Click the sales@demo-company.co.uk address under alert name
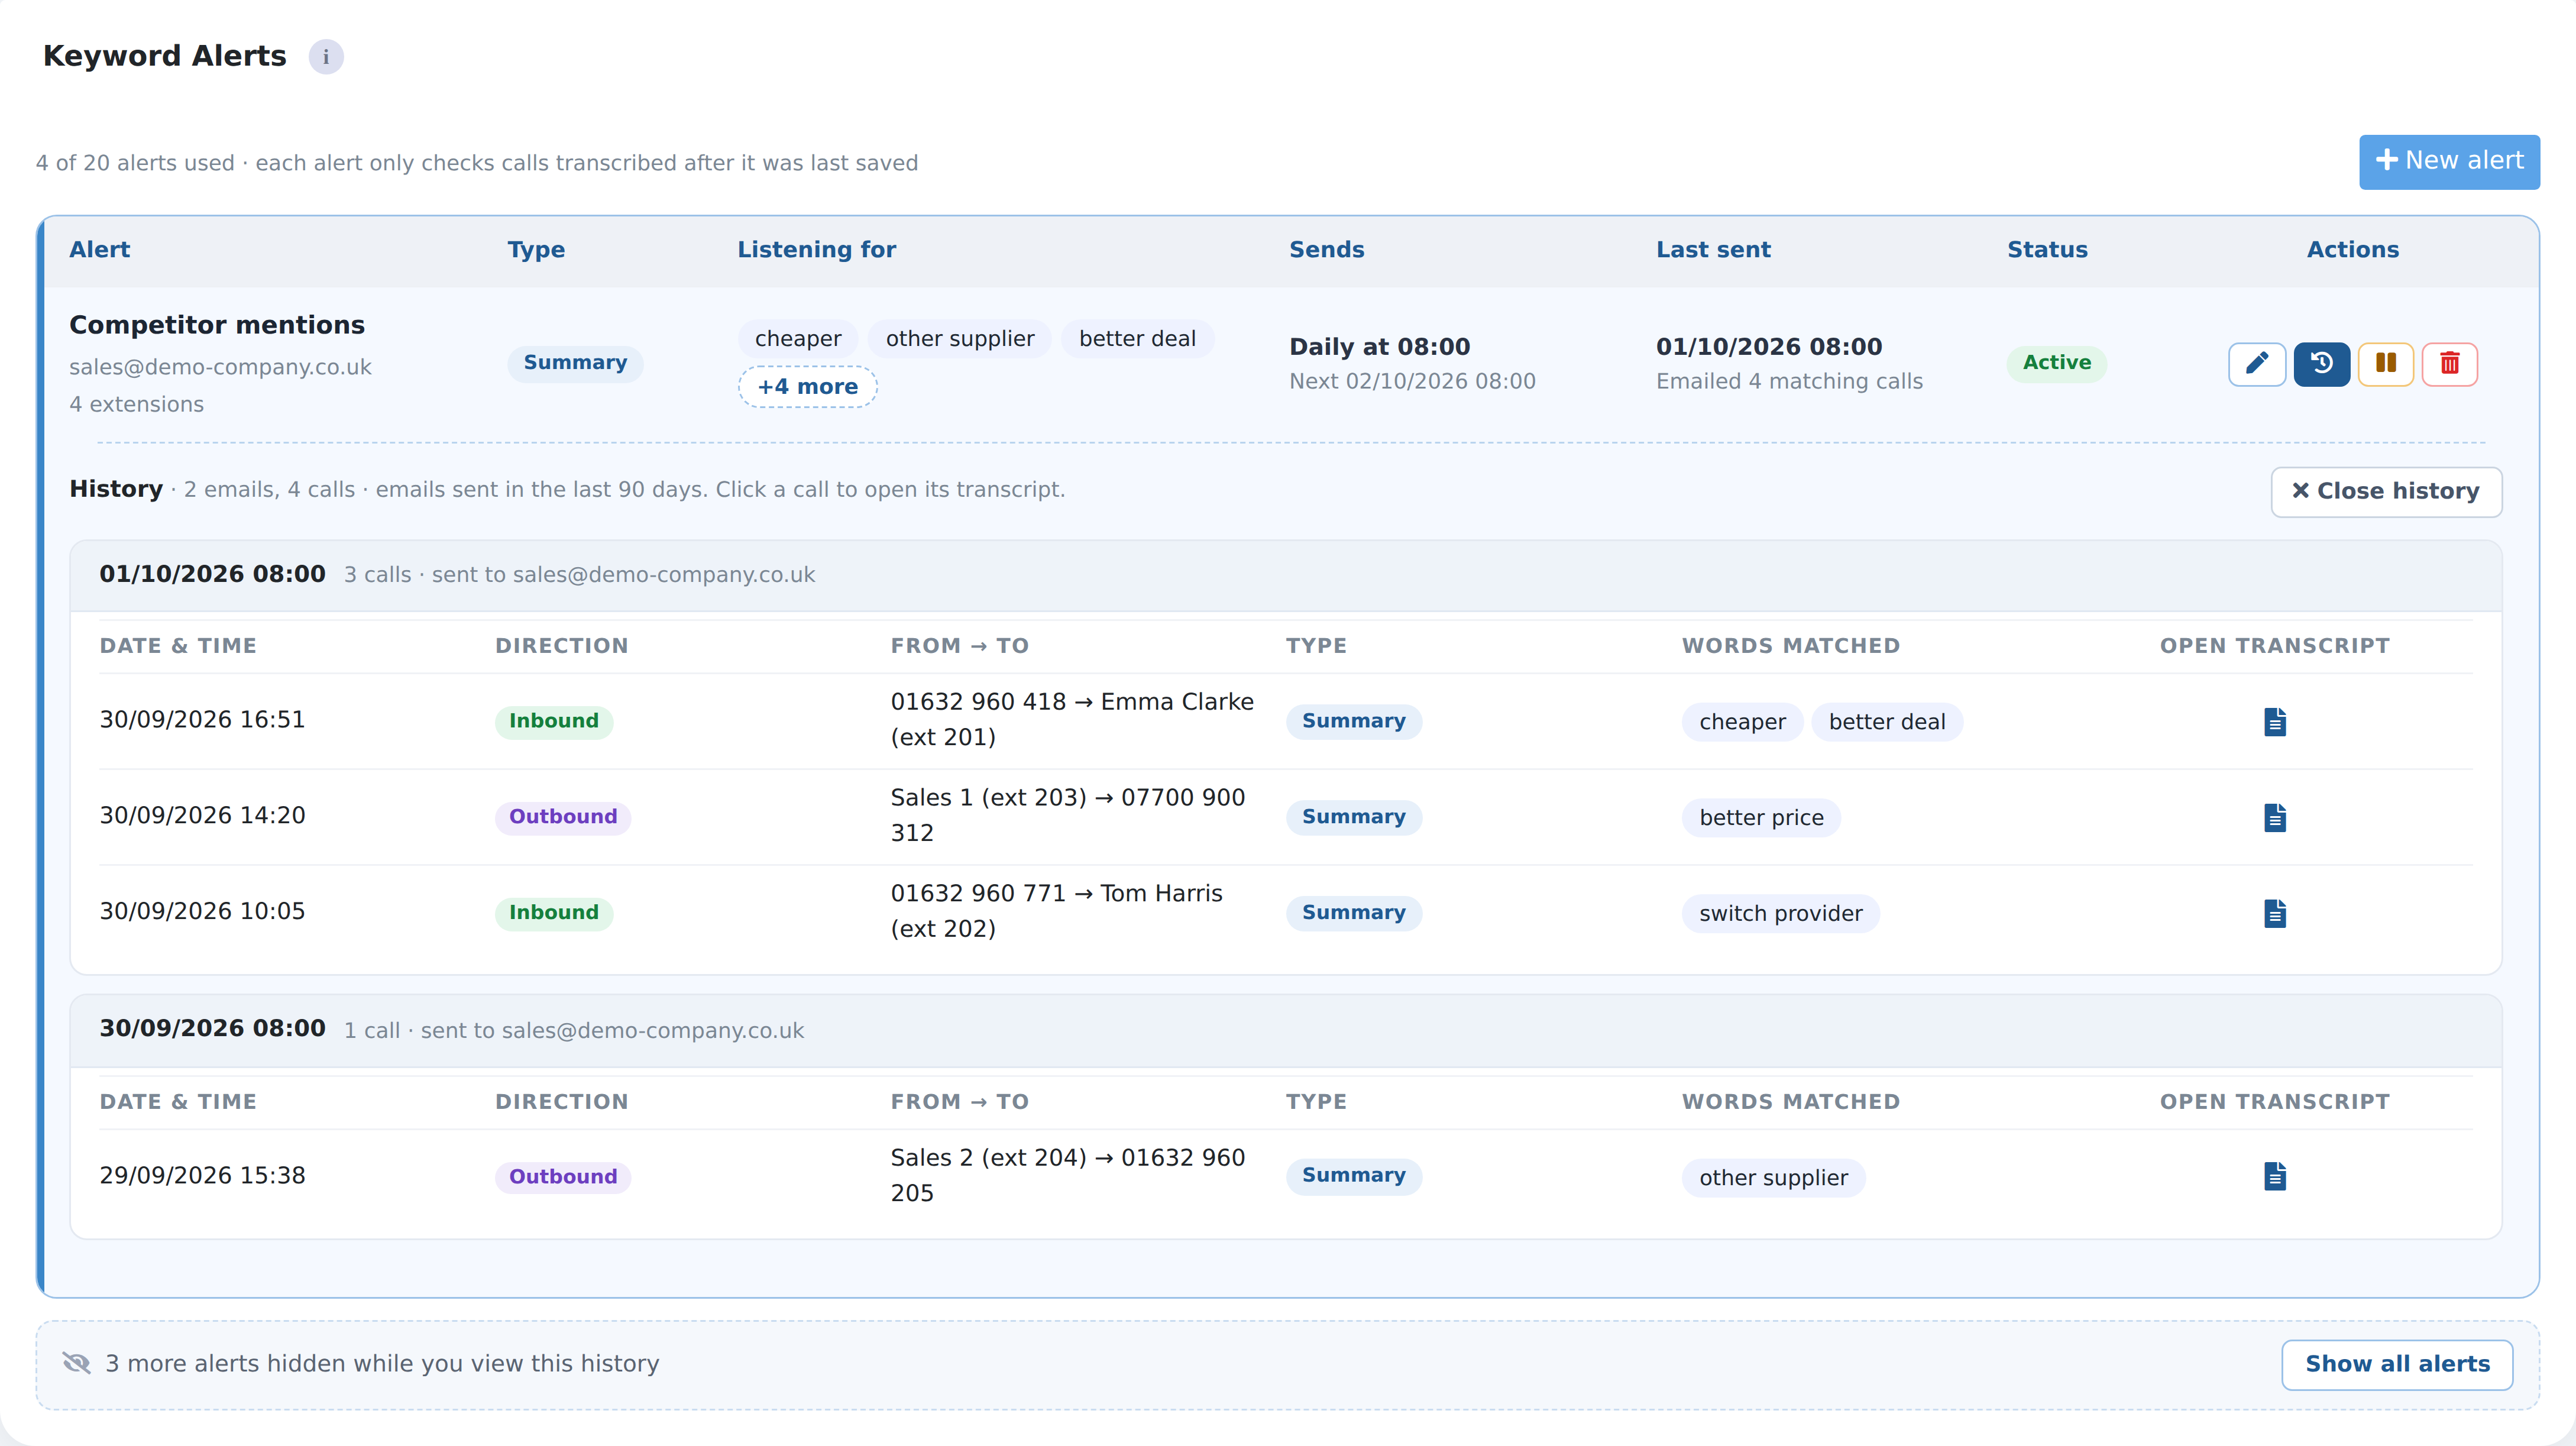Viewport: 2576px width, 1446px height. click(x=220, y=367)
